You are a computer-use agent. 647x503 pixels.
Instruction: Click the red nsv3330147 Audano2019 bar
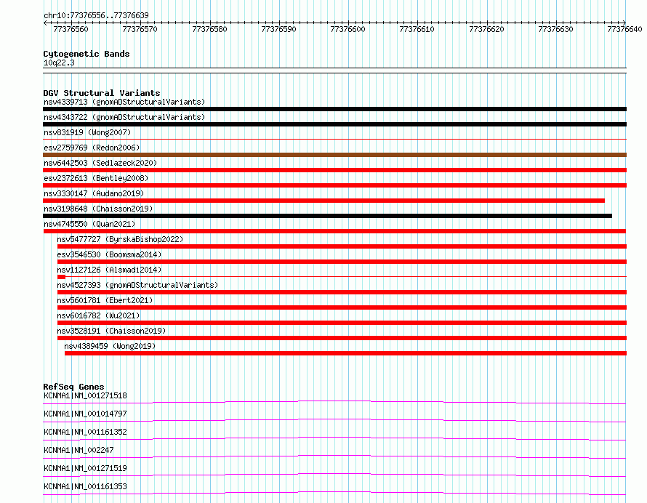[x=324, y=201]
